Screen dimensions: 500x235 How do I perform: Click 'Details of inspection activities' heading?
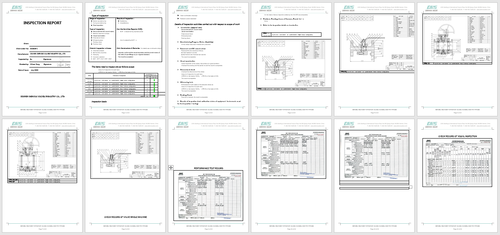pos(207,24)
